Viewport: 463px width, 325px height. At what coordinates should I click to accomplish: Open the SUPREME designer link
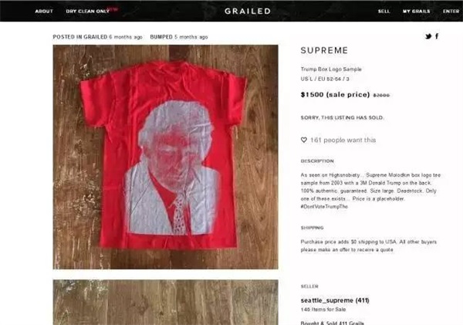tap(324, 50)
